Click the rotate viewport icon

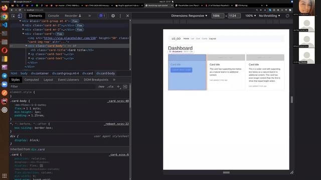pyautogui.click(x=287, y=16)
